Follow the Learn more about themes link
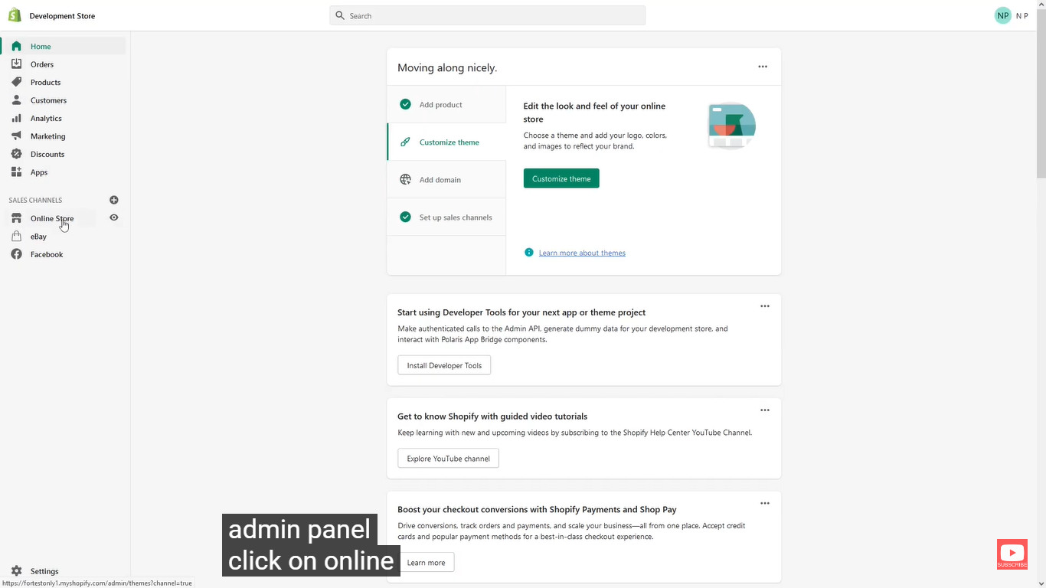The image size is (1046, 588). (x=582, y=253)
